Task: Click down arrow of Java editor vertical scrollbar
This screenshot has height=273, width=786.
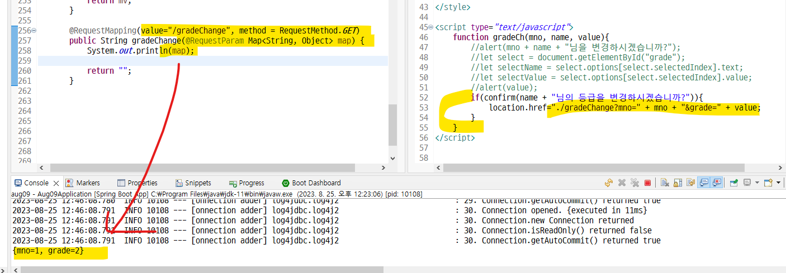Action: click(x=392, y=160)
